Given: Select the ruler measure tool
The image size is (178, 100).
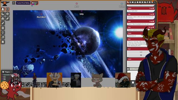Looking at the screenshot, I should click(8, 19).
